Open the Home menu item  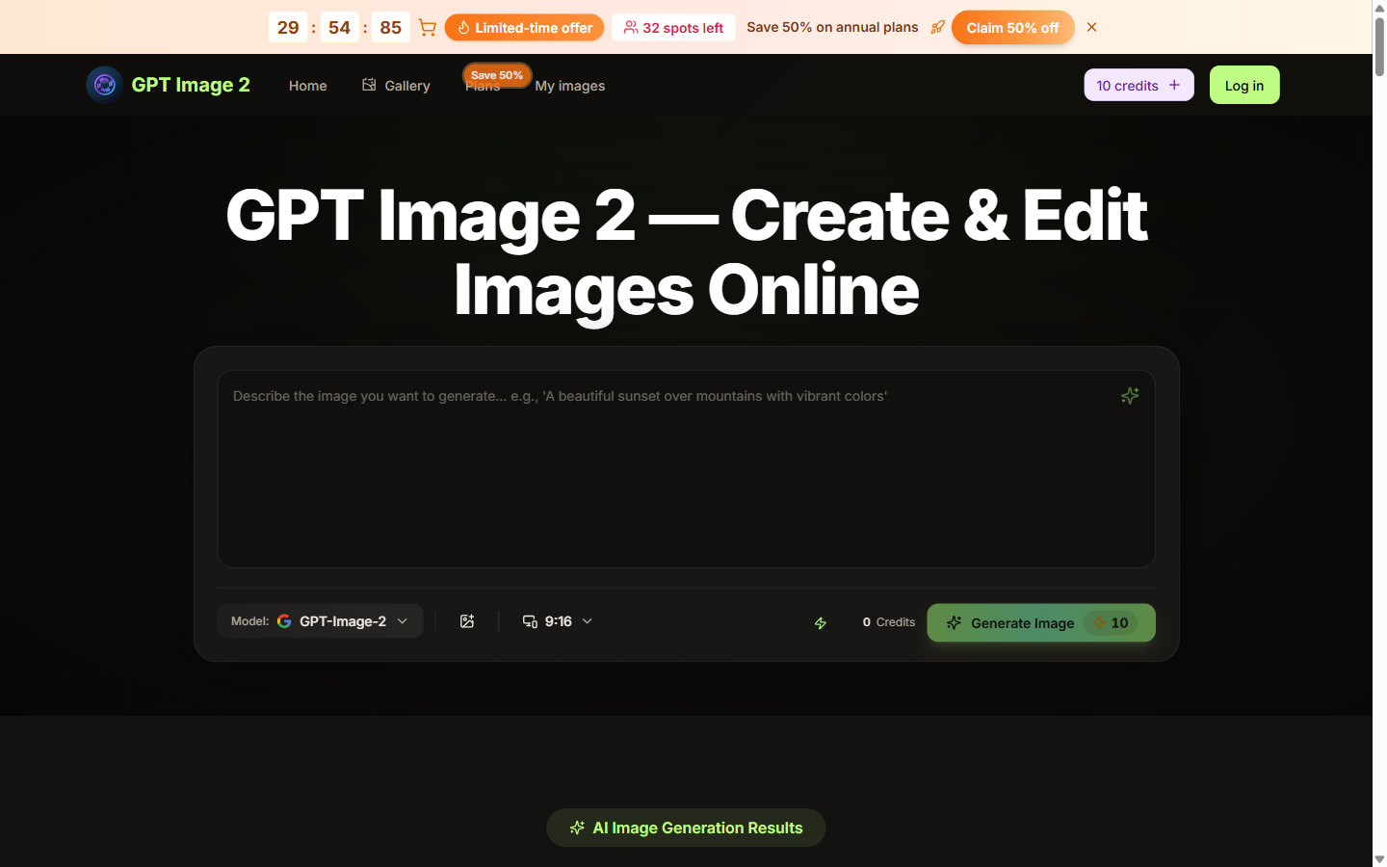pyautogui.click(x=307, y=86)
